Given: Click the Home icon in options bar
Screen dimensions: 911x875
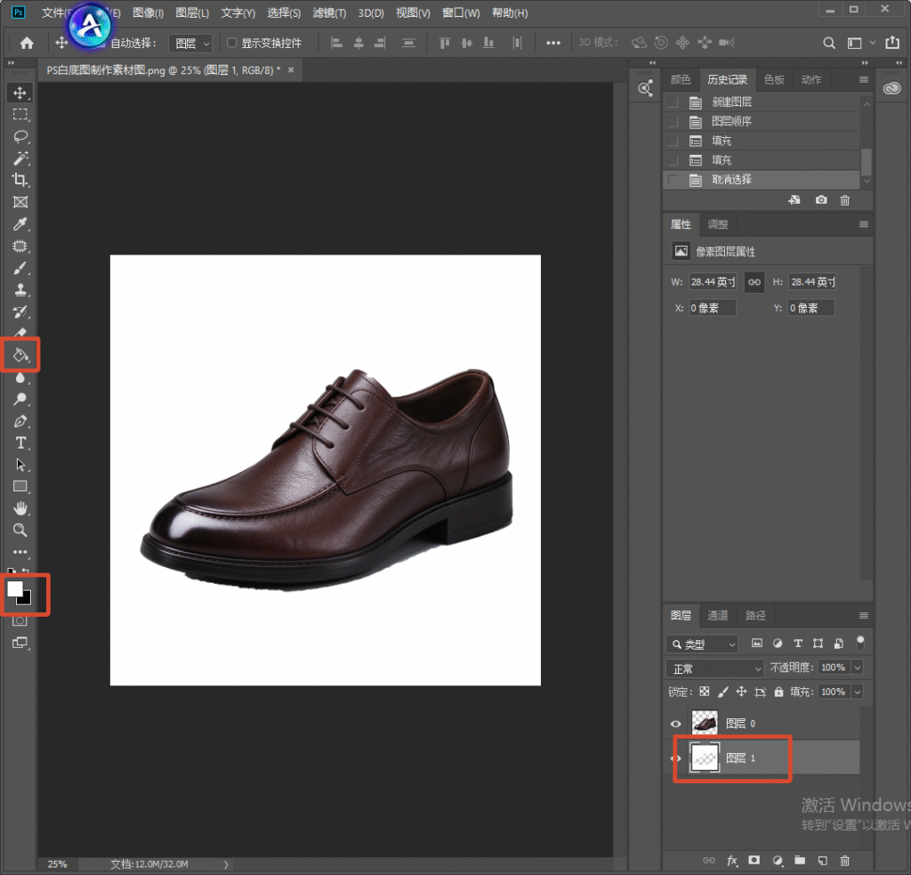Looking at the screenshot, I should tap(27, 43).
